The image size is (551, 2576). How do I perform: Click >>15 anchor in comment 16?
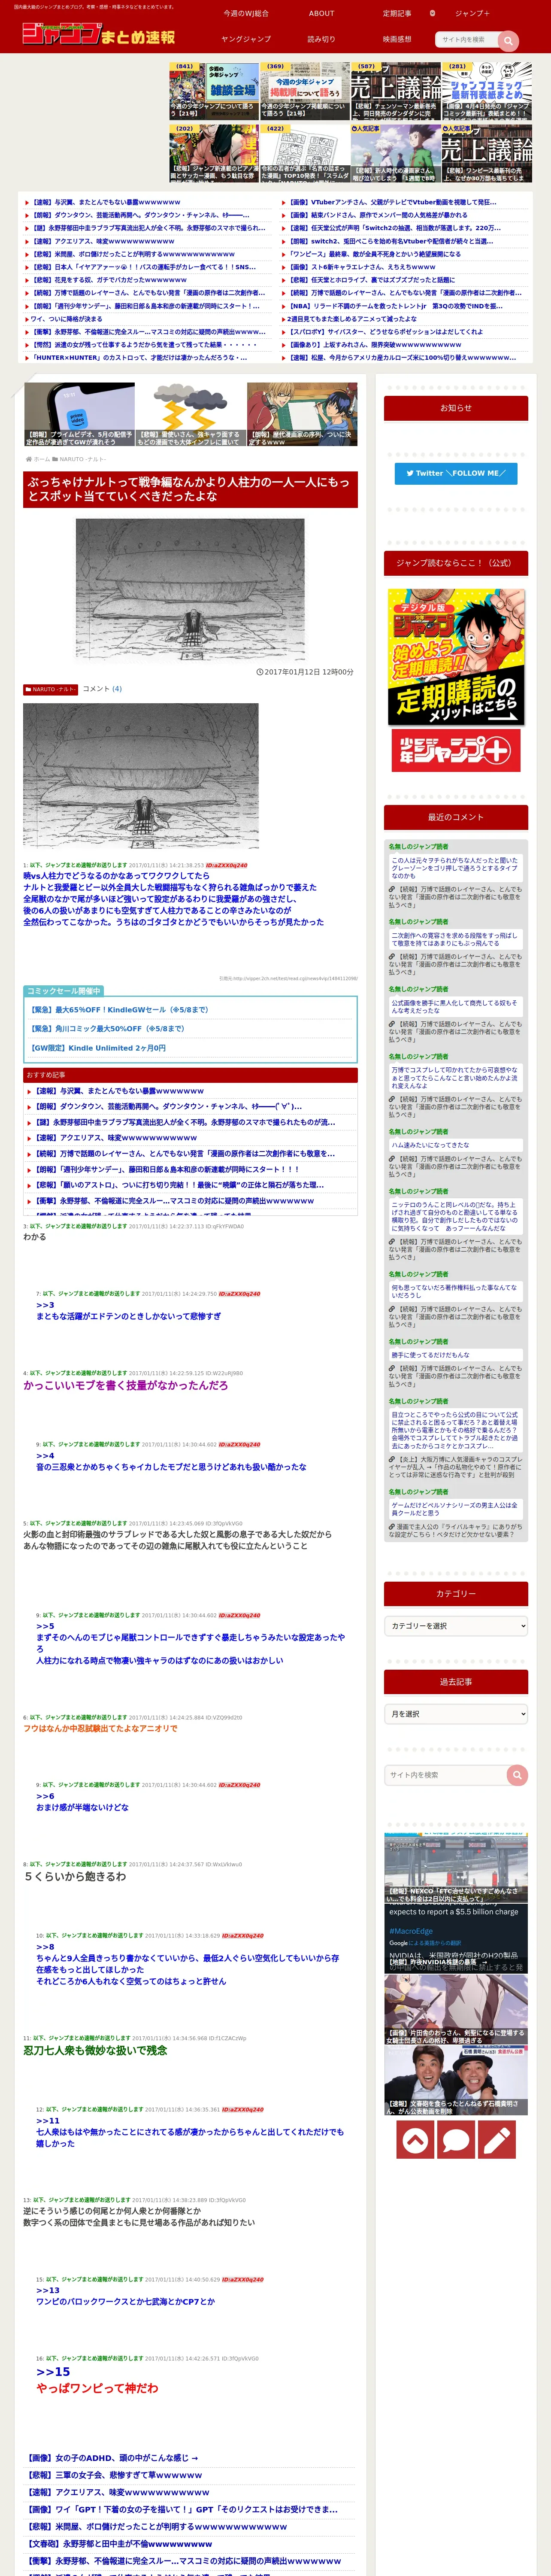pyautogui.click(x=53, y=2371)
